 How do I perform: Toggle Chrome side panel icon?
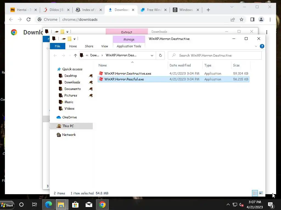(252, 19)
